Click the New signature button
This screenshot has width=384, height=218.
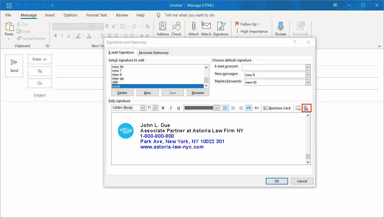(147, 93)
